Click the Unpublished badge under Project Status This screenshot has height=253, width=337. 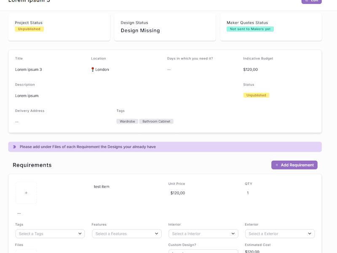coord(29,29)
